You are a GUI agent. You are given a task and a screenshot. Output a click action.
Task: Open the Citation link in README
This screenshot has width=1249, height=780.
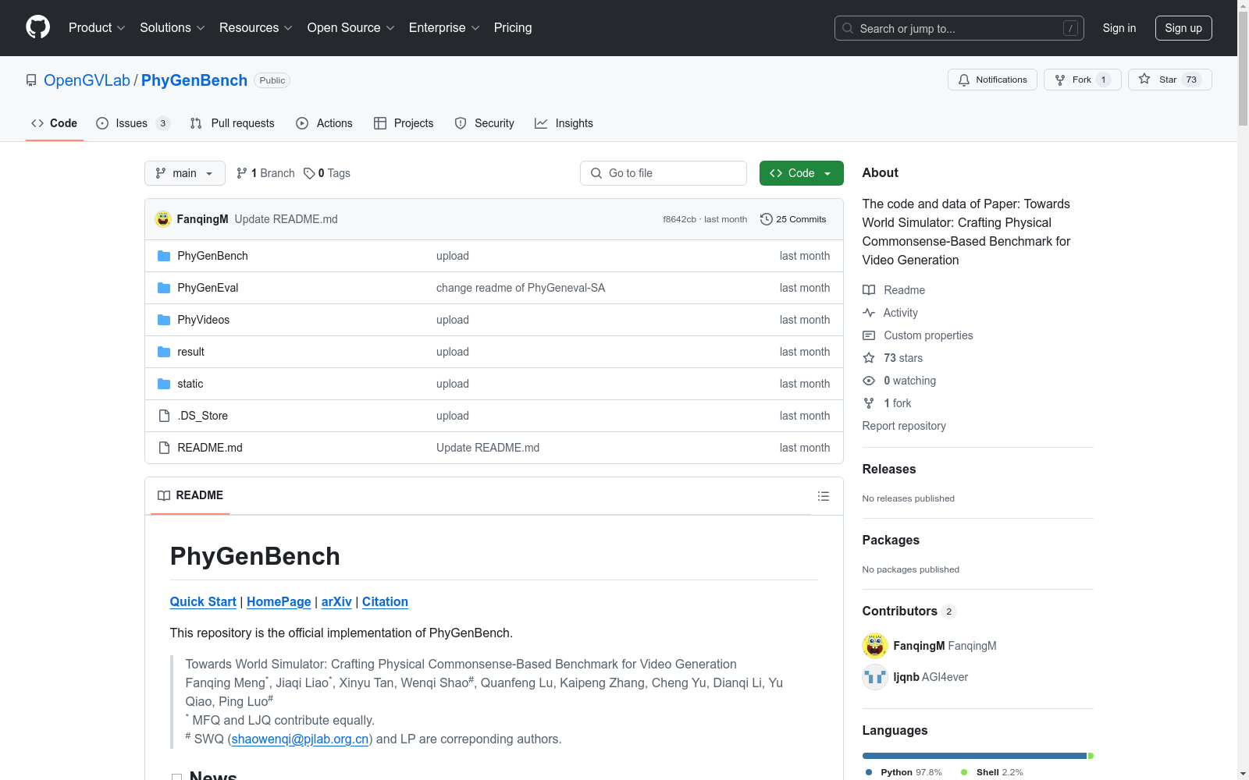click(x=385, y=601)
